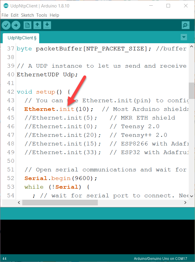The width and height of the screenshot is (195, 262).
Task: Open the File menu
Action: (x=5, y=15)
